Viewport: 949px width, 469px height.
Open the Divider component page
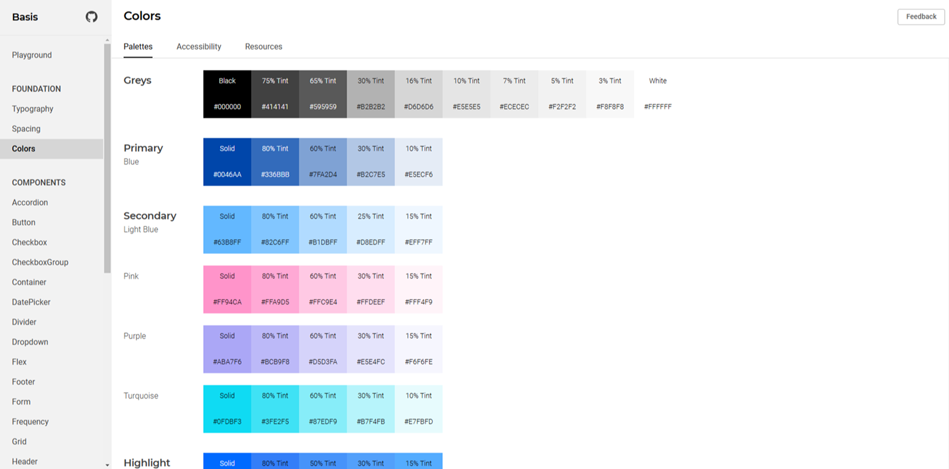(x=24, y=322)
